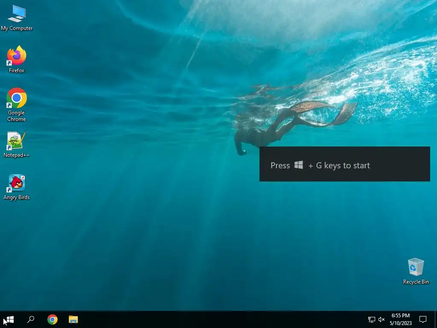Open the Windows Start menu
The image size is (437, 328).
coord(10,319)
